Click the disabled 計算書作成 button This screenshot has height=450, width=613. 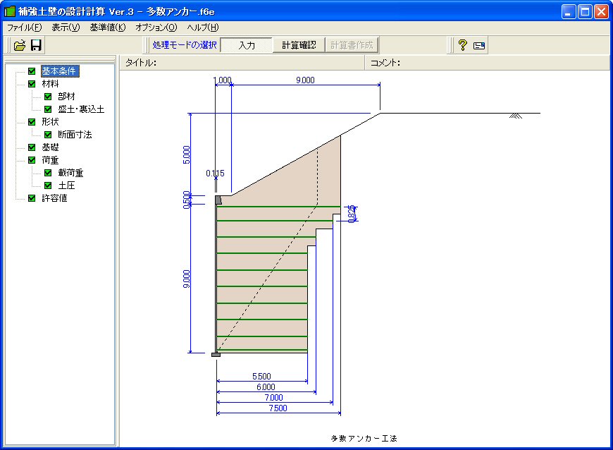tap(352, 45)
